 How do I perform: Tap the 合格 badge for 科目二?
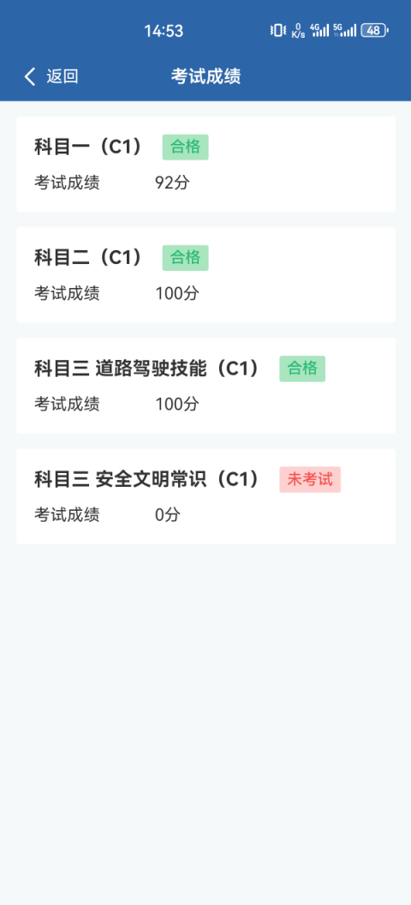tap(185, 258)
